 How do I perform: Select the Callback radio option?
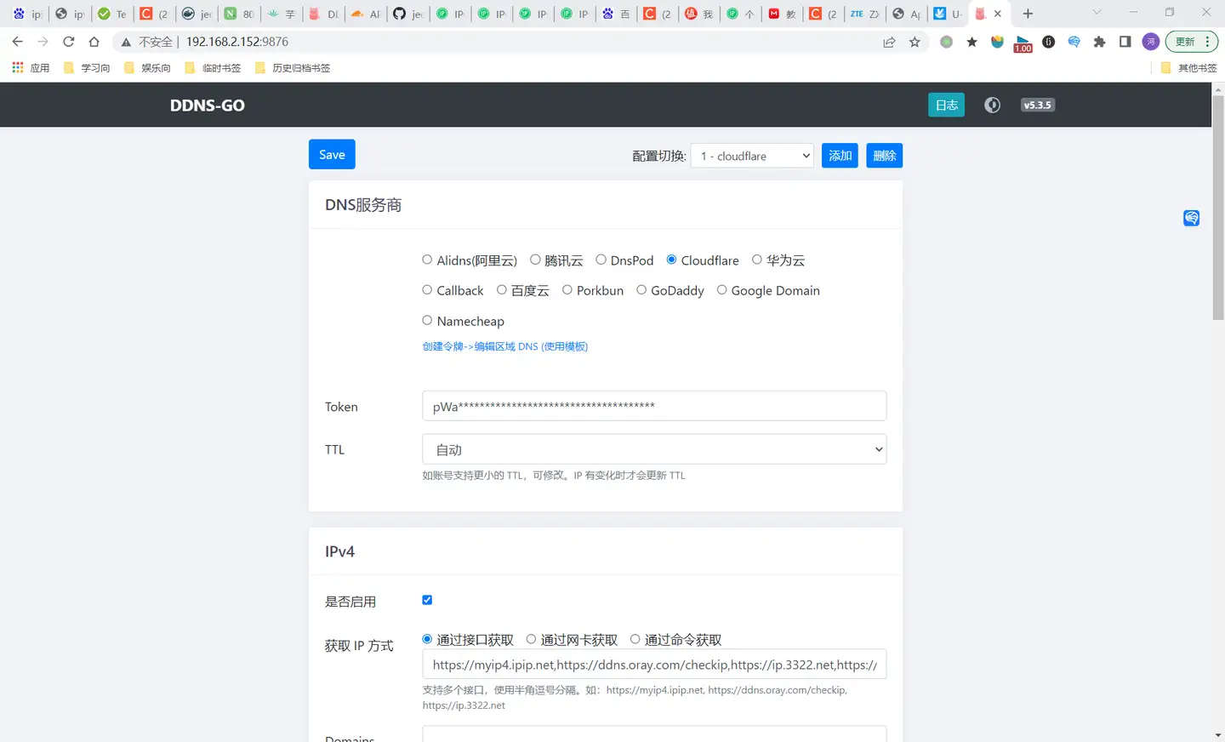(x=427, y=290)
